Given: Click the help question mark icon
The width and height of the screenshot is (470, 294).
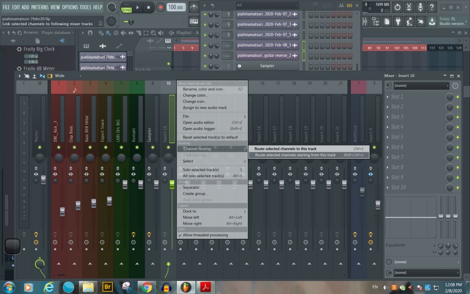Looking at the screenshot, I should point(432,7).
